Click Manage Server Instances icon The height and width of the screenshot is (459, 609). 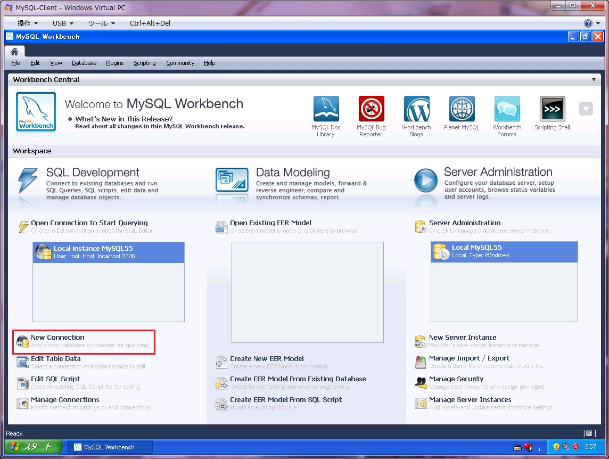pos(421,404)
